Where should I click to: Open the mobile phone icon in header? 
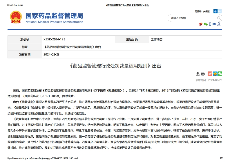[x=210, y=24]
